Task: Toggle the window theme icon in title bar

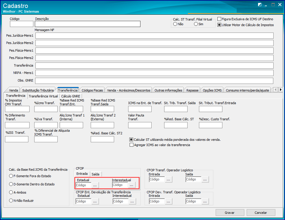Action: click(260, 5)
